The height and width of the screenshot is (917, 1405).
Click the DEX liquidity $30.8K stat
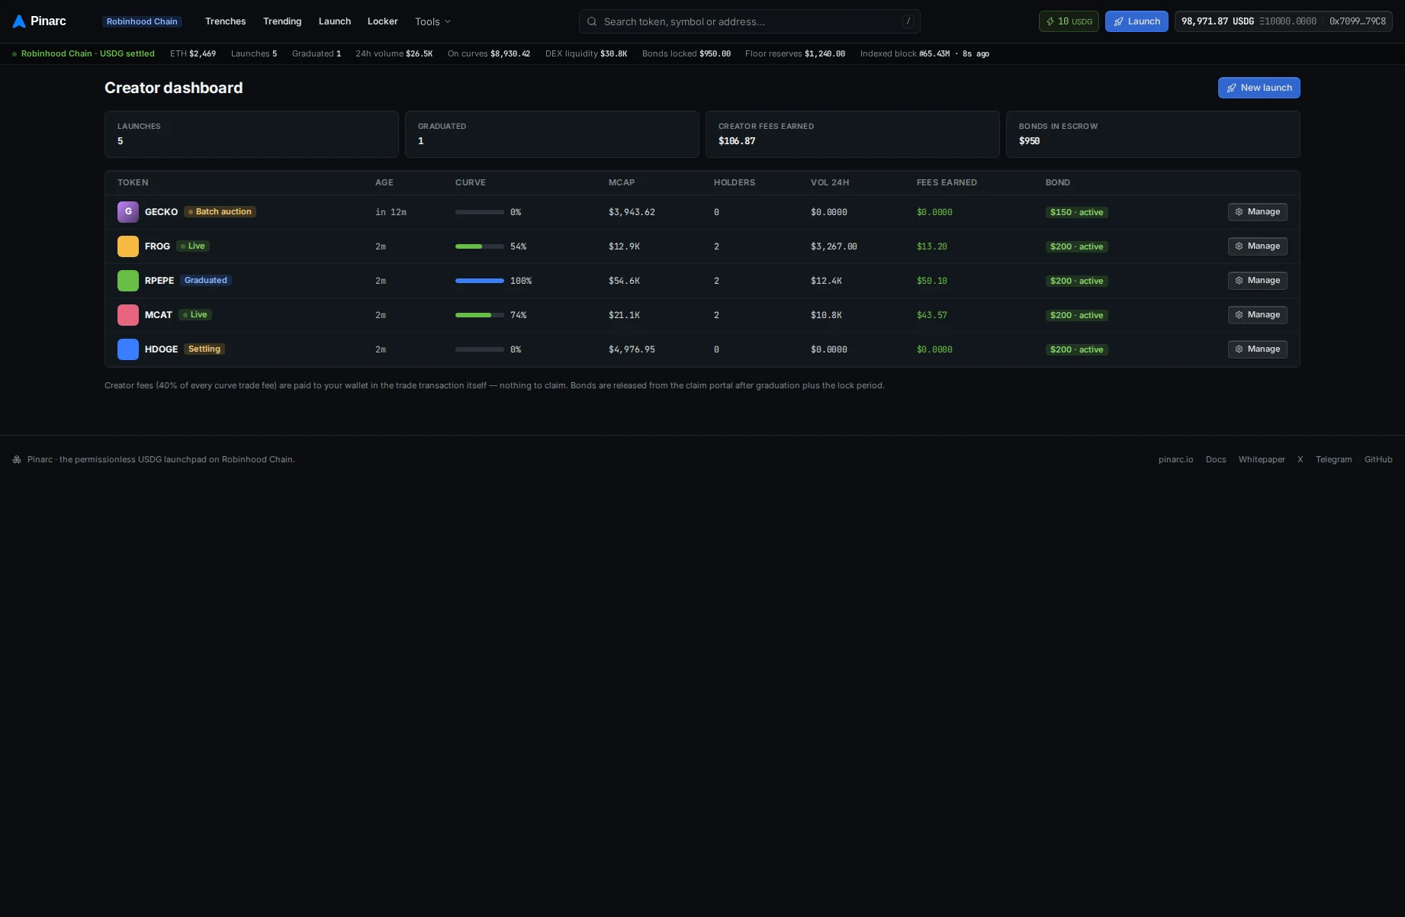[x=586, y=54]
